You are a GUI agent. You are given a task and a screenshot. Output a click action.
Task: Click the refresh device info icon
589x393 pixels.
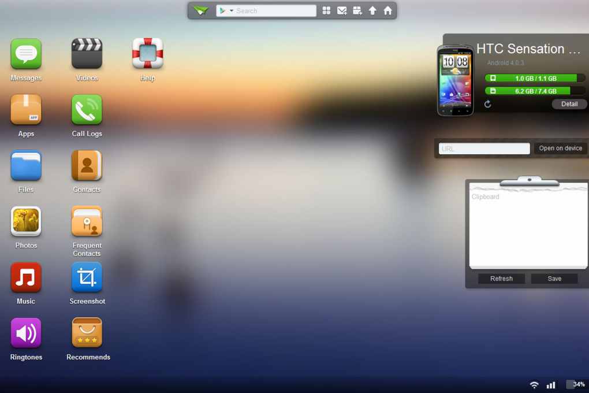point(487,104)
